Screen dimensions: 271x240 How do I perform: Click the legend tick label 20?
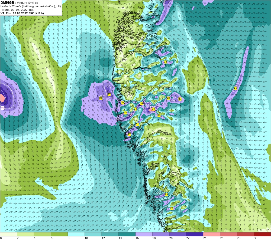(x=171, y=238)
